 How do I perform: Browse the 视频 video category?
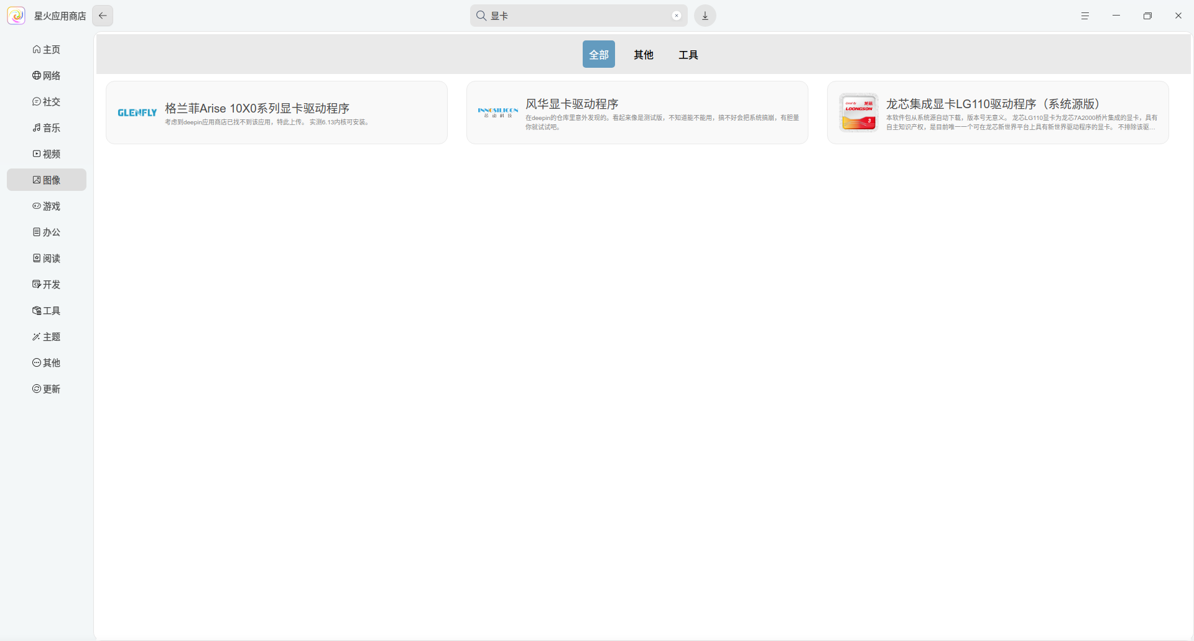47,154
